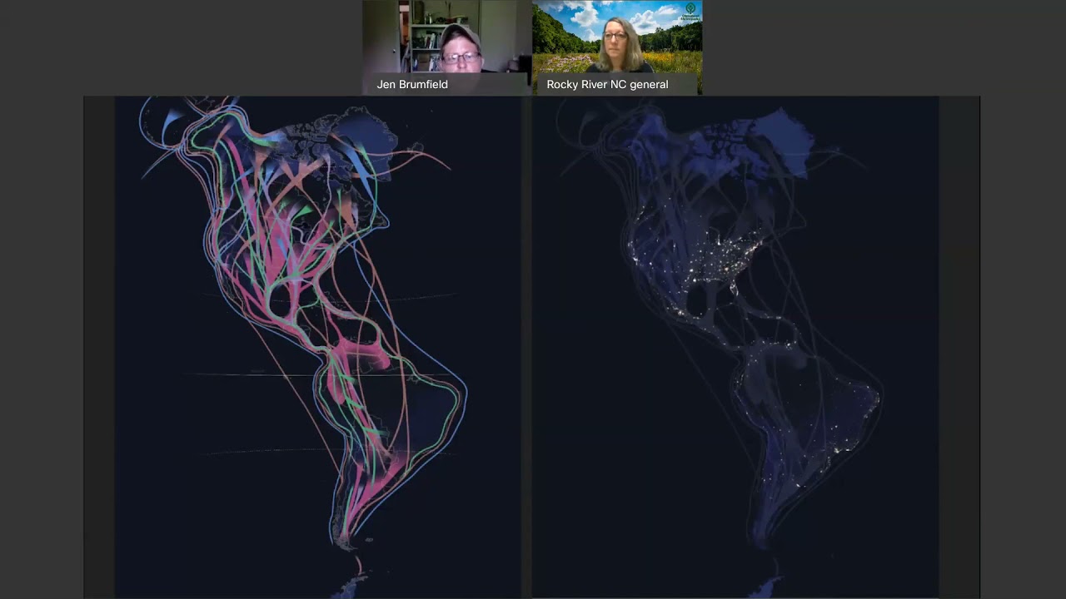This screenshot has width=1066, height=599.
Task: Click the night lights migration map
Action: click(x=735, y=347)
